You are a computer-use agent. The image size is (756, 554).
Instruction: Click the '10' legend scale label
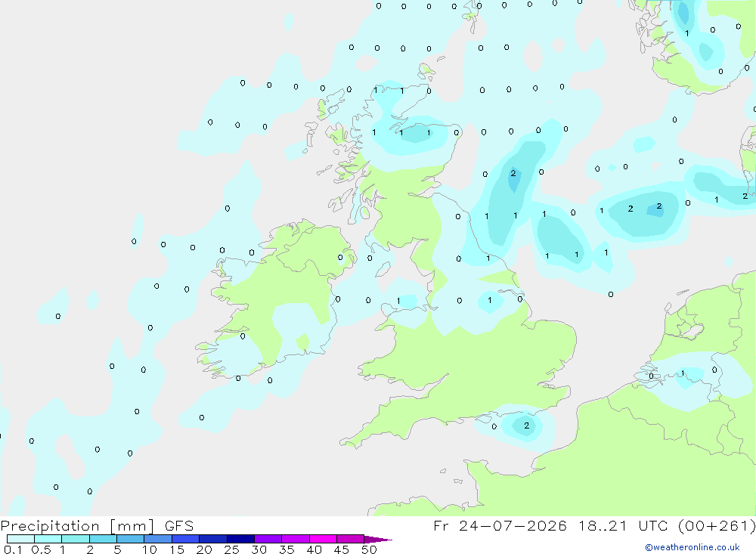point(150,549)
